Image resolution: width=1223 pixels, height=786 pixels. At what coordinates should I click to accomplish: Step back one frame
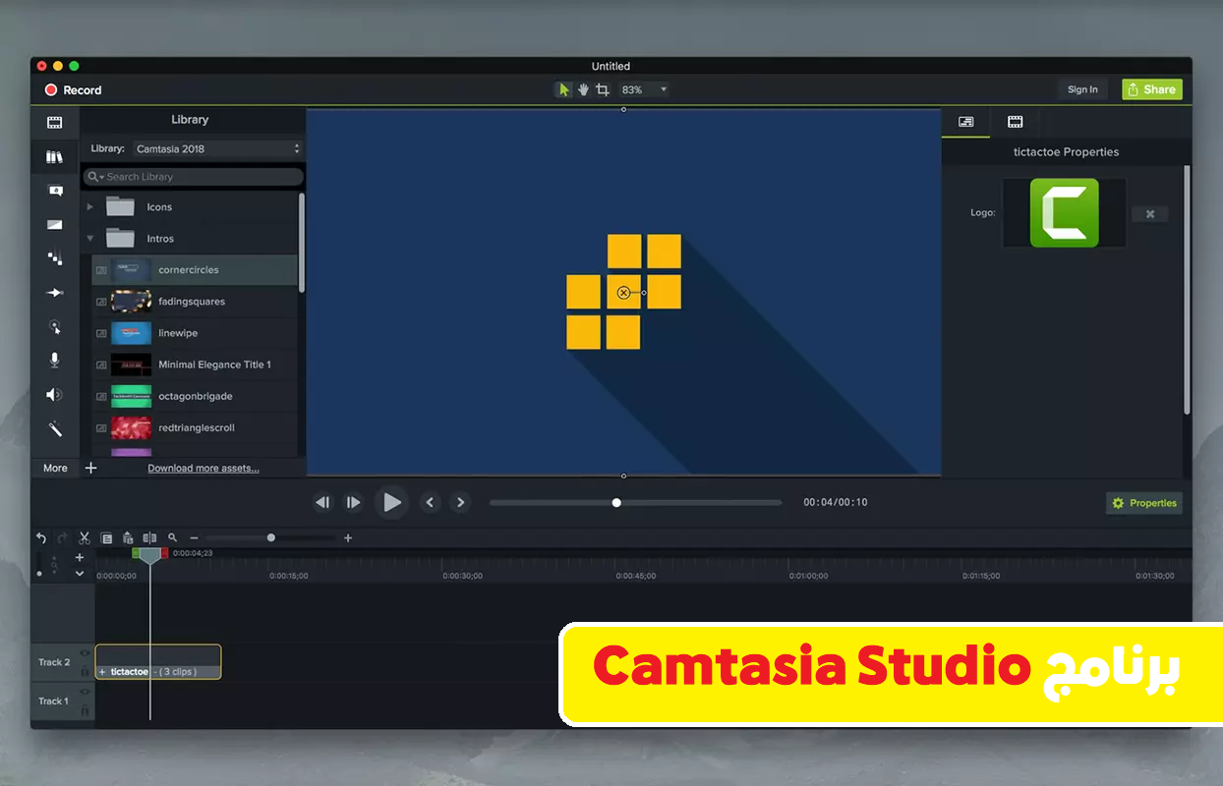click(322, 502)
